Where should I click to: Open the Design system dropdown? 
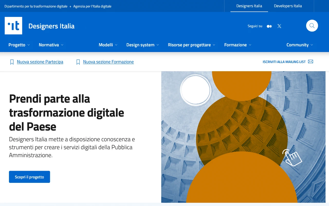tap(143, 45)
